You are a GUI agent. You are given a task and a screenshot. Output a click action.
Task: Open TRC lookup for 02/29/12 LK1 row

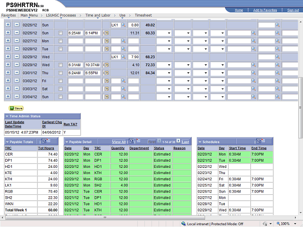pyautogui.click(x=123, y=57)
